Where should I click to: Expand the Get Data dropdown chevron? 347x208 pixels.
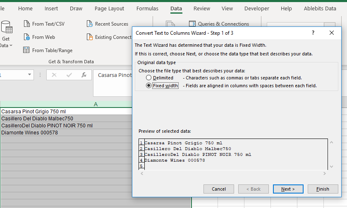[x=11, y=45]
